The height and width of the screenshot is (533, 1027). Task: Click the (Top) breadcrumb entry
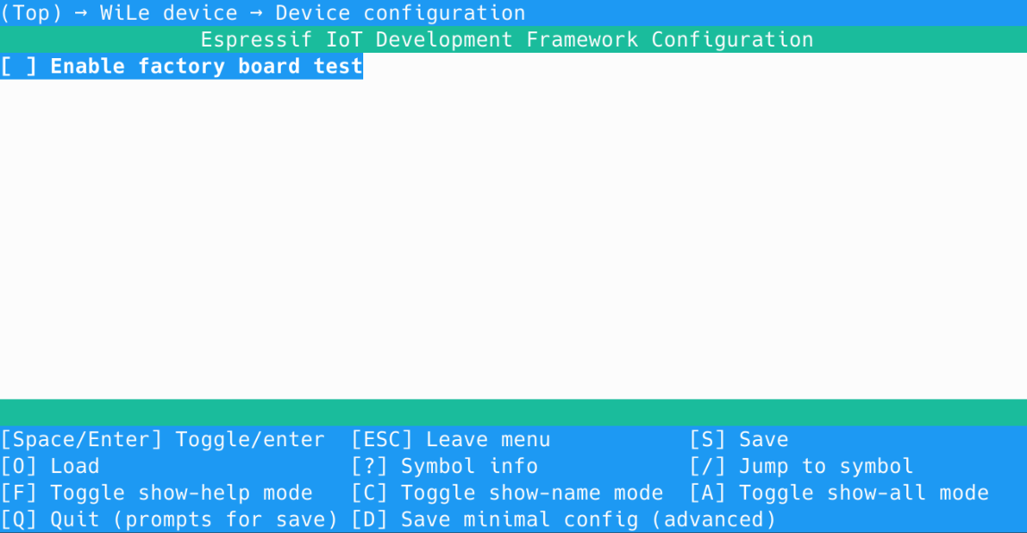30,13
